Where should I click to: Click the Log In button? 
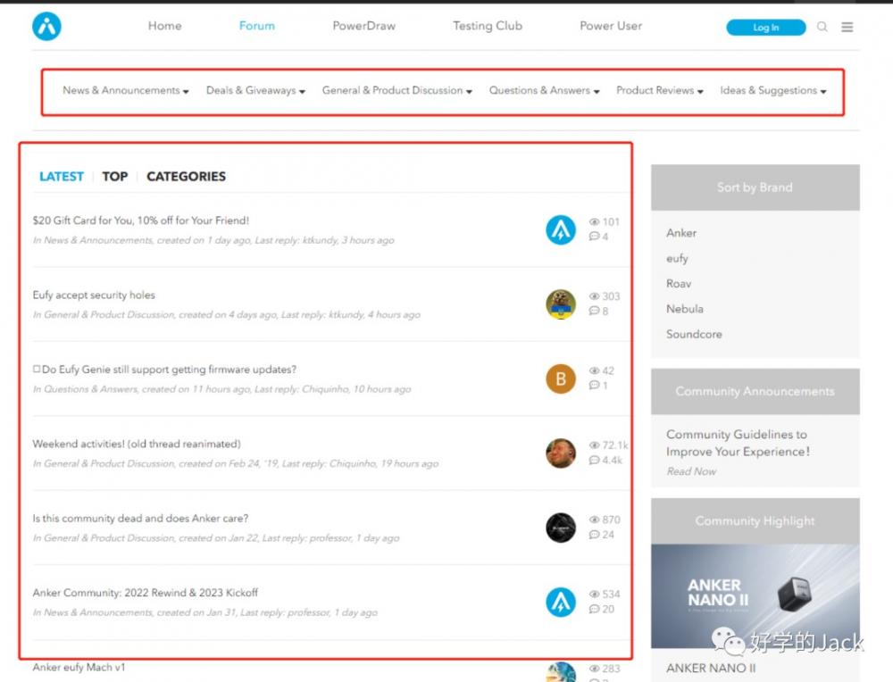click(766, 28)
